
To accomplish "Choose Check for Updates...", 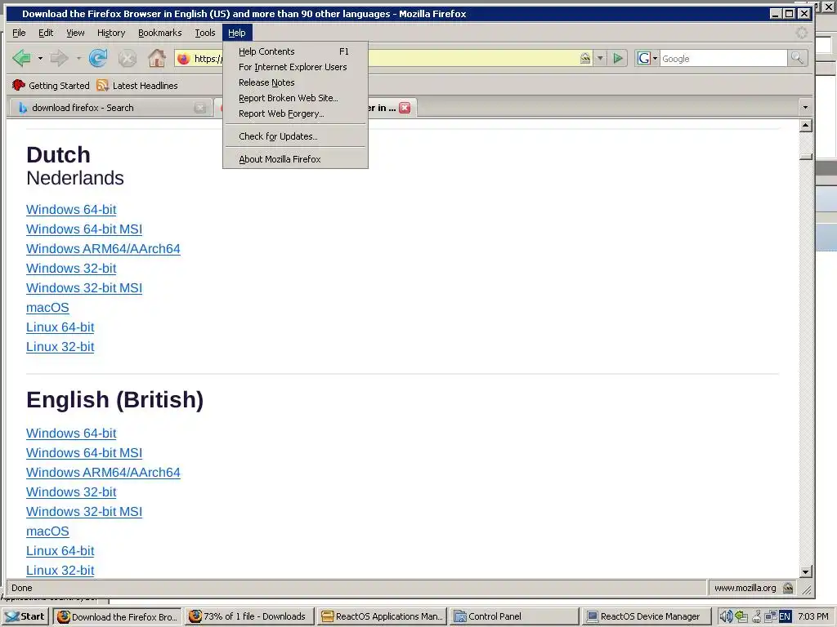I will pyautogui.click(x=295, y=136).
